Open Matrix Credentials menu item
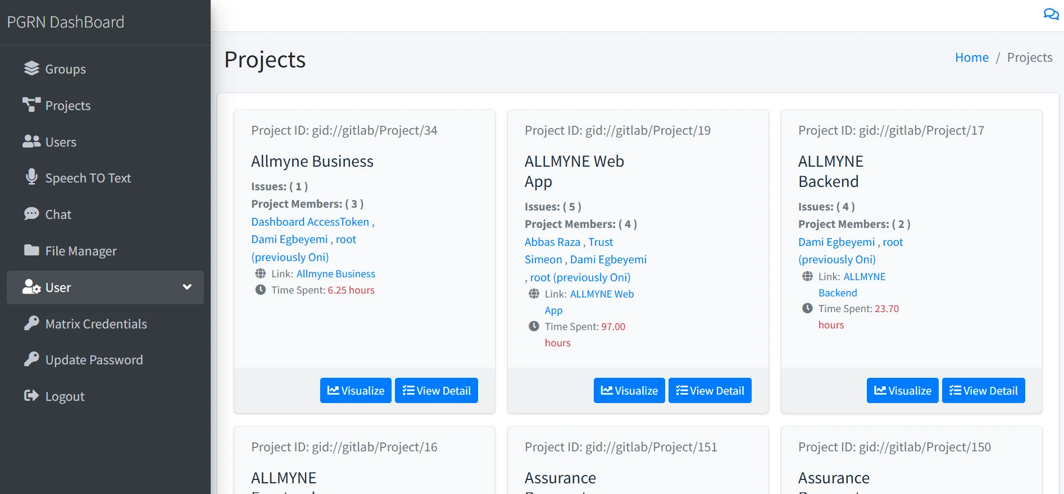 coord(96,324)
